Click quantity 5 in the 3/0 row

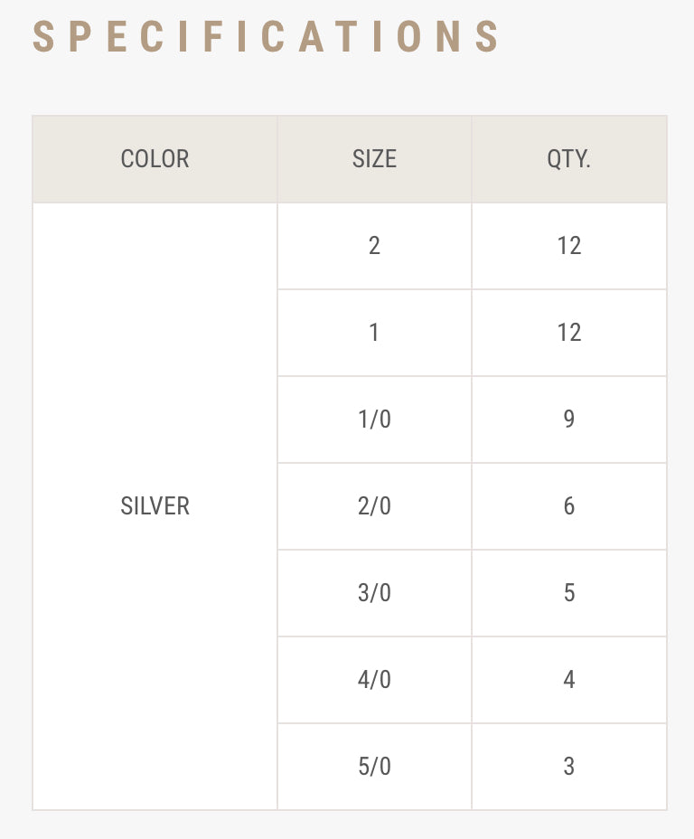pos(569,593)
